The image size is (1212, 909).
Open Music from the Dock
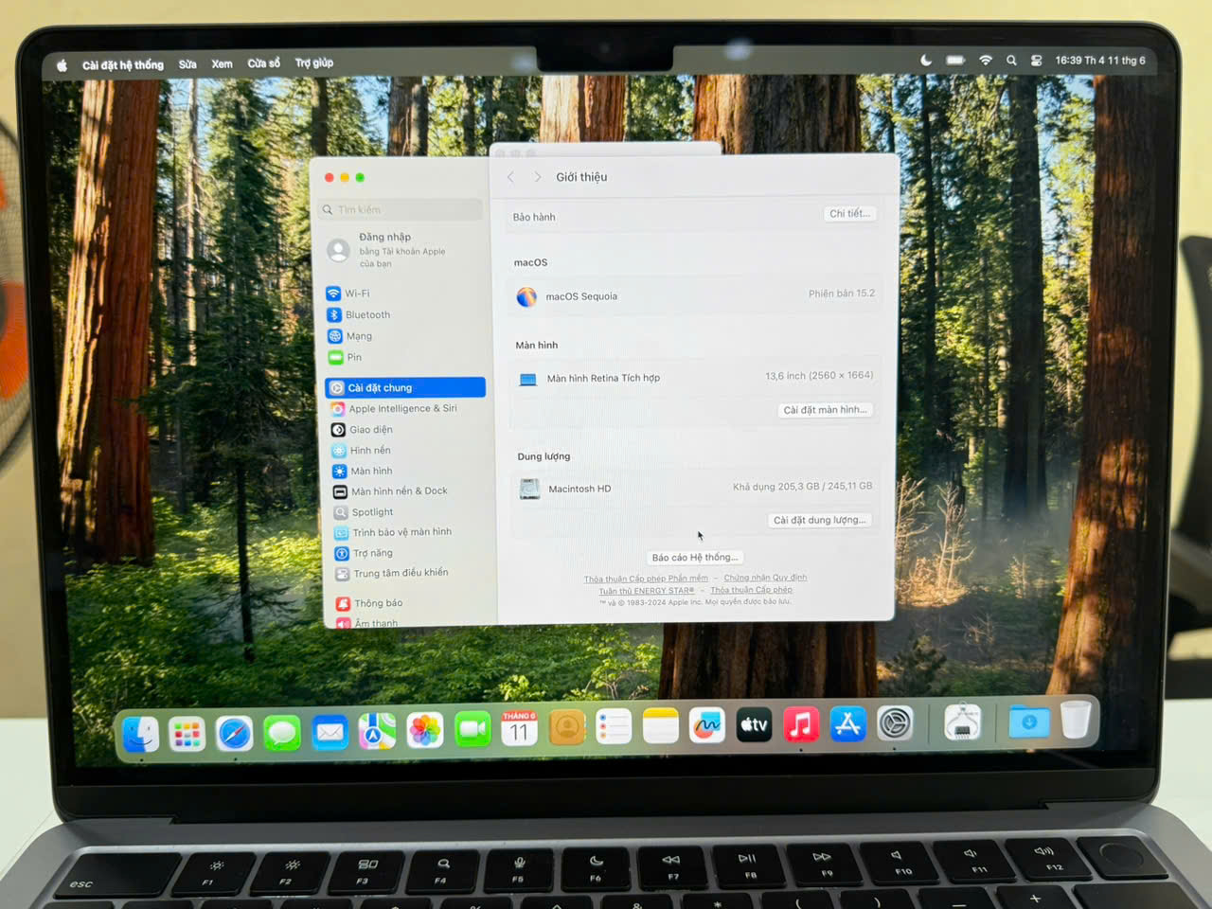(801, 724)
